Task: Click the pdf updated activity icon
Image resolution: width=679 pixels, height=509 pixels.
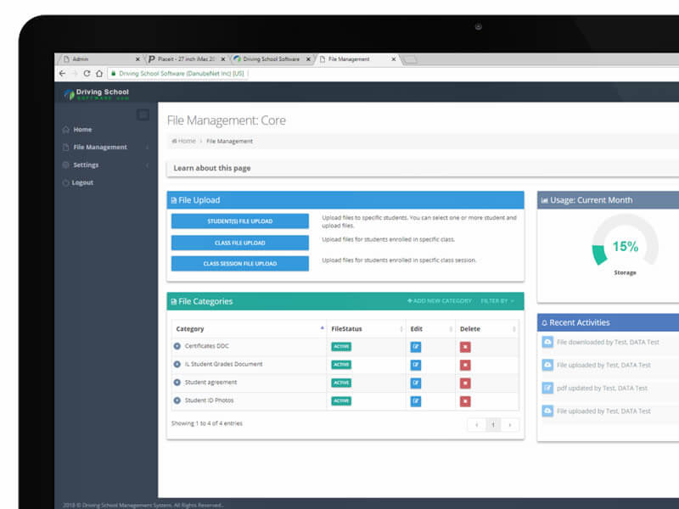Action: point(548,388)
